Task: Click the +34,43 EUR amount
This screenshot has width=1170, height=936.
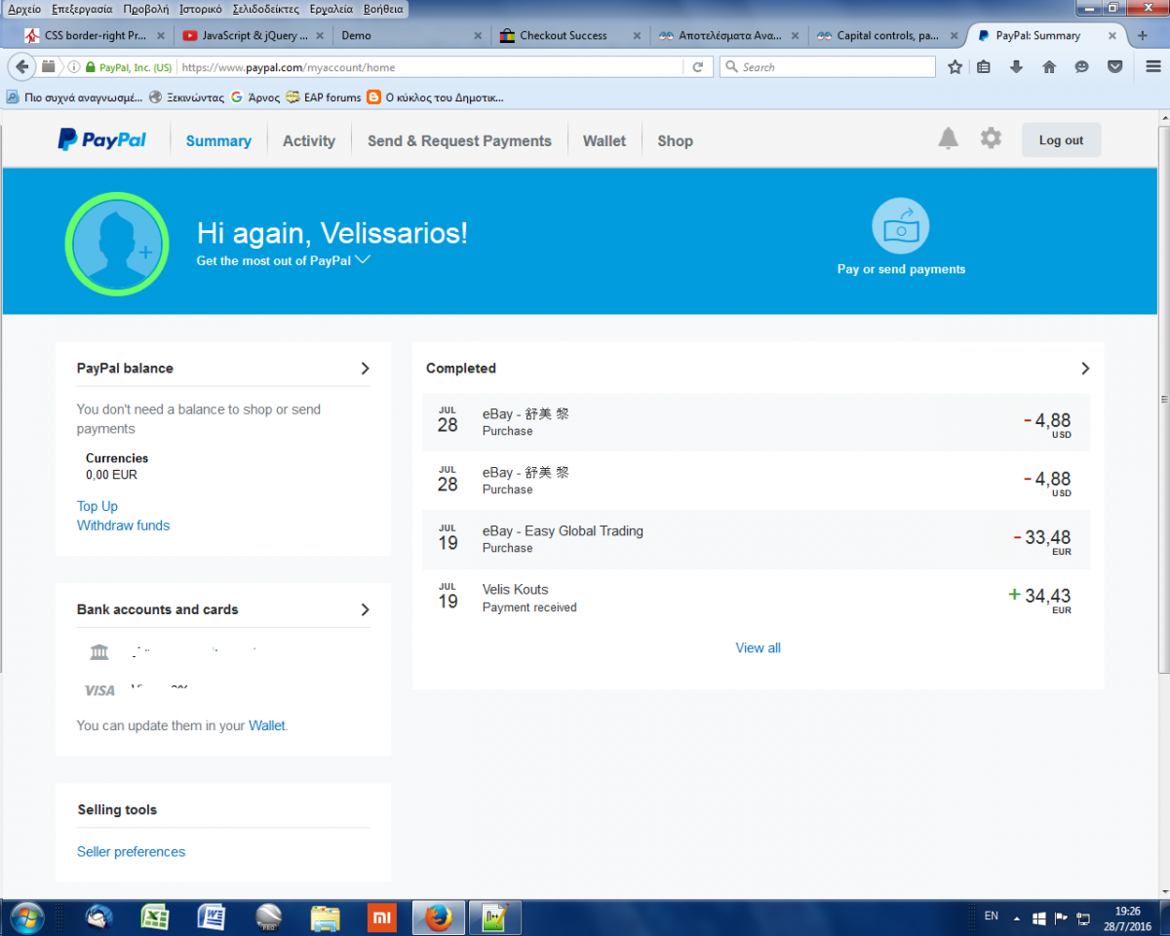Action: pyautogui.click(x=1039, y=596)
